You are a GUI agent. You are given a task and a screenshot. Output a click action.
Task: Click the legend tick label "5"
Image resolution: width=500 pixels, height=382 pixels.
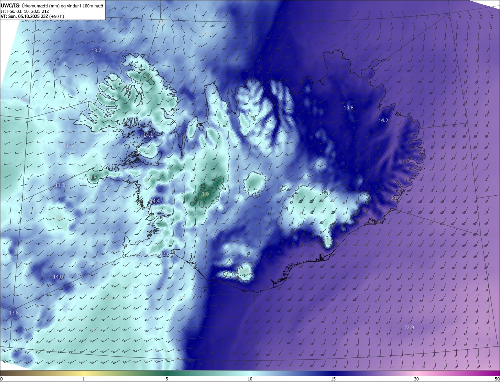167,379
